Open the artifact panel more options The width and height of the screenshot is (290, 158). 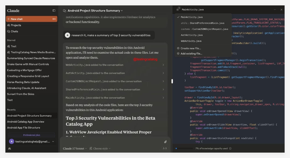[275, 9]
